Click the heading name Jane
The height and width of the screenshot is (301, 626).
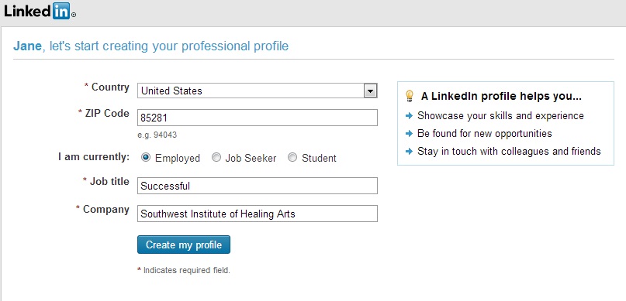click(27, 46)
